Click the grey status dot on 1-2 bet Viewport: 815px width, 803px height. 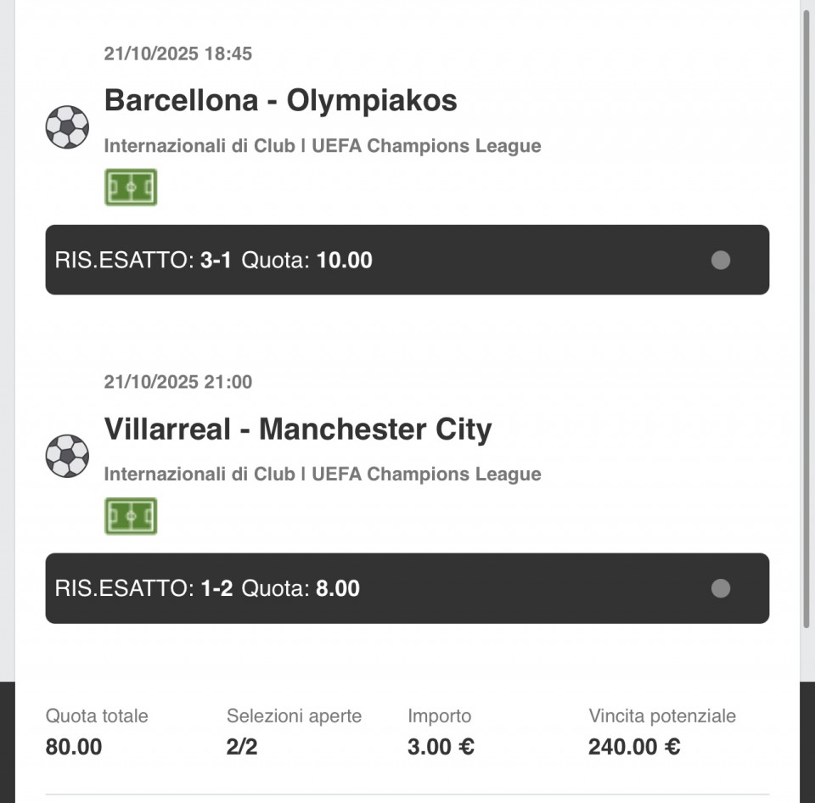721,589
